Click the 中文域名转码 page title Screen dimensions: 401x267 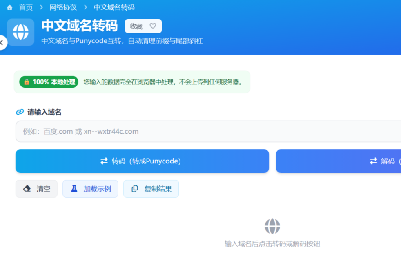point(80,26)
